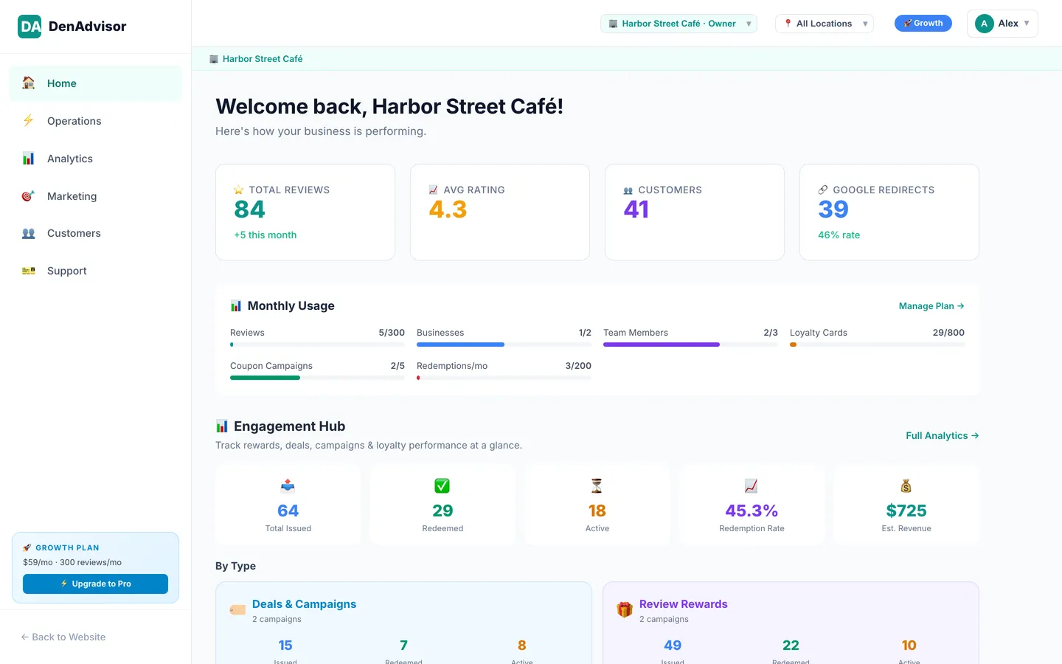Image resolution: width=1062 pixels, height=664 pixels.
Task: Click the '64' Total Issued value
Action: [x=288, y=511]
